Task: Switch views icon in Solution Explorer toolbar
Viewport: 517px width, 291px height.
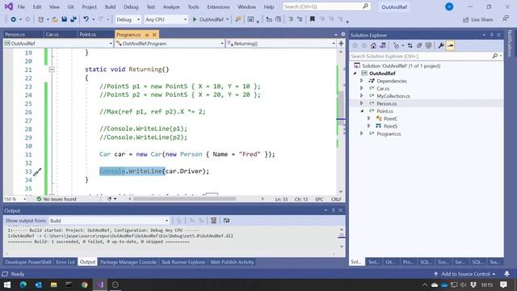Action: tap(382, 46)
